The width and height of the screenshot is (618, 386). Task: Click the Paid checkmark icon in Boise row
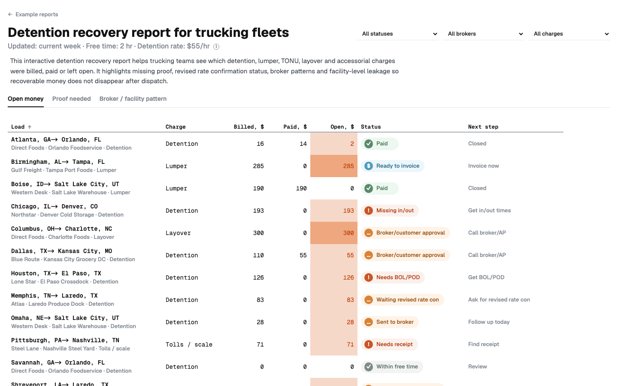pyautogui.click(x=369, y=188)
